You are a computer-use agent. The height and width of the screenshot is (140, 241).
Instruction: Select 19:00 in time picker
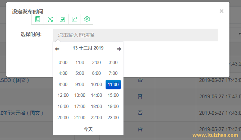coord(113,106)
